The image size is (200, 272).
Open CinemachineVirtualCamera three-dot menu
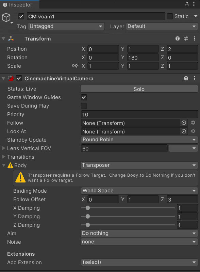point(195,78)
